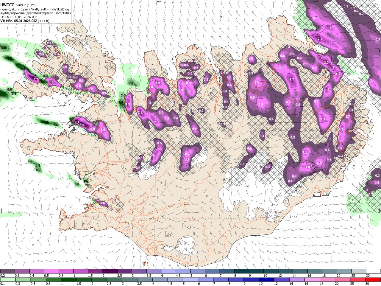381x286 pixels.
Task: Click the green 1.4 rain value offshore
Action: pyautogui.click(x=46, y=122)
